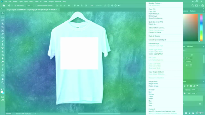Choose the Red label color

pyautogui.click(x=150, y=92)
